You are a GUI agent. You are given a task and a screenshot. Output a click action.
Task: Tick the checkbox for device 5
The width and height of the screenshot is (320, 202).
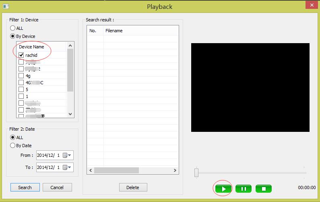21,90
